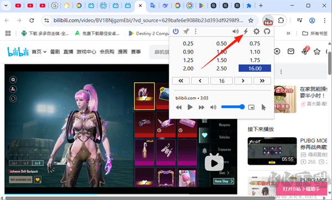Click the 16.0 speed extension toolbar icon
This screenshot has width=332, height=200.
[x=268, y=20]
